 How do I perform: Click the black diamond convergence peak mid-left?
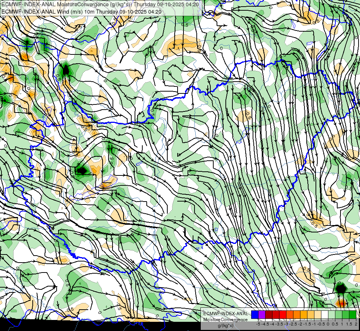pos(81,171)
